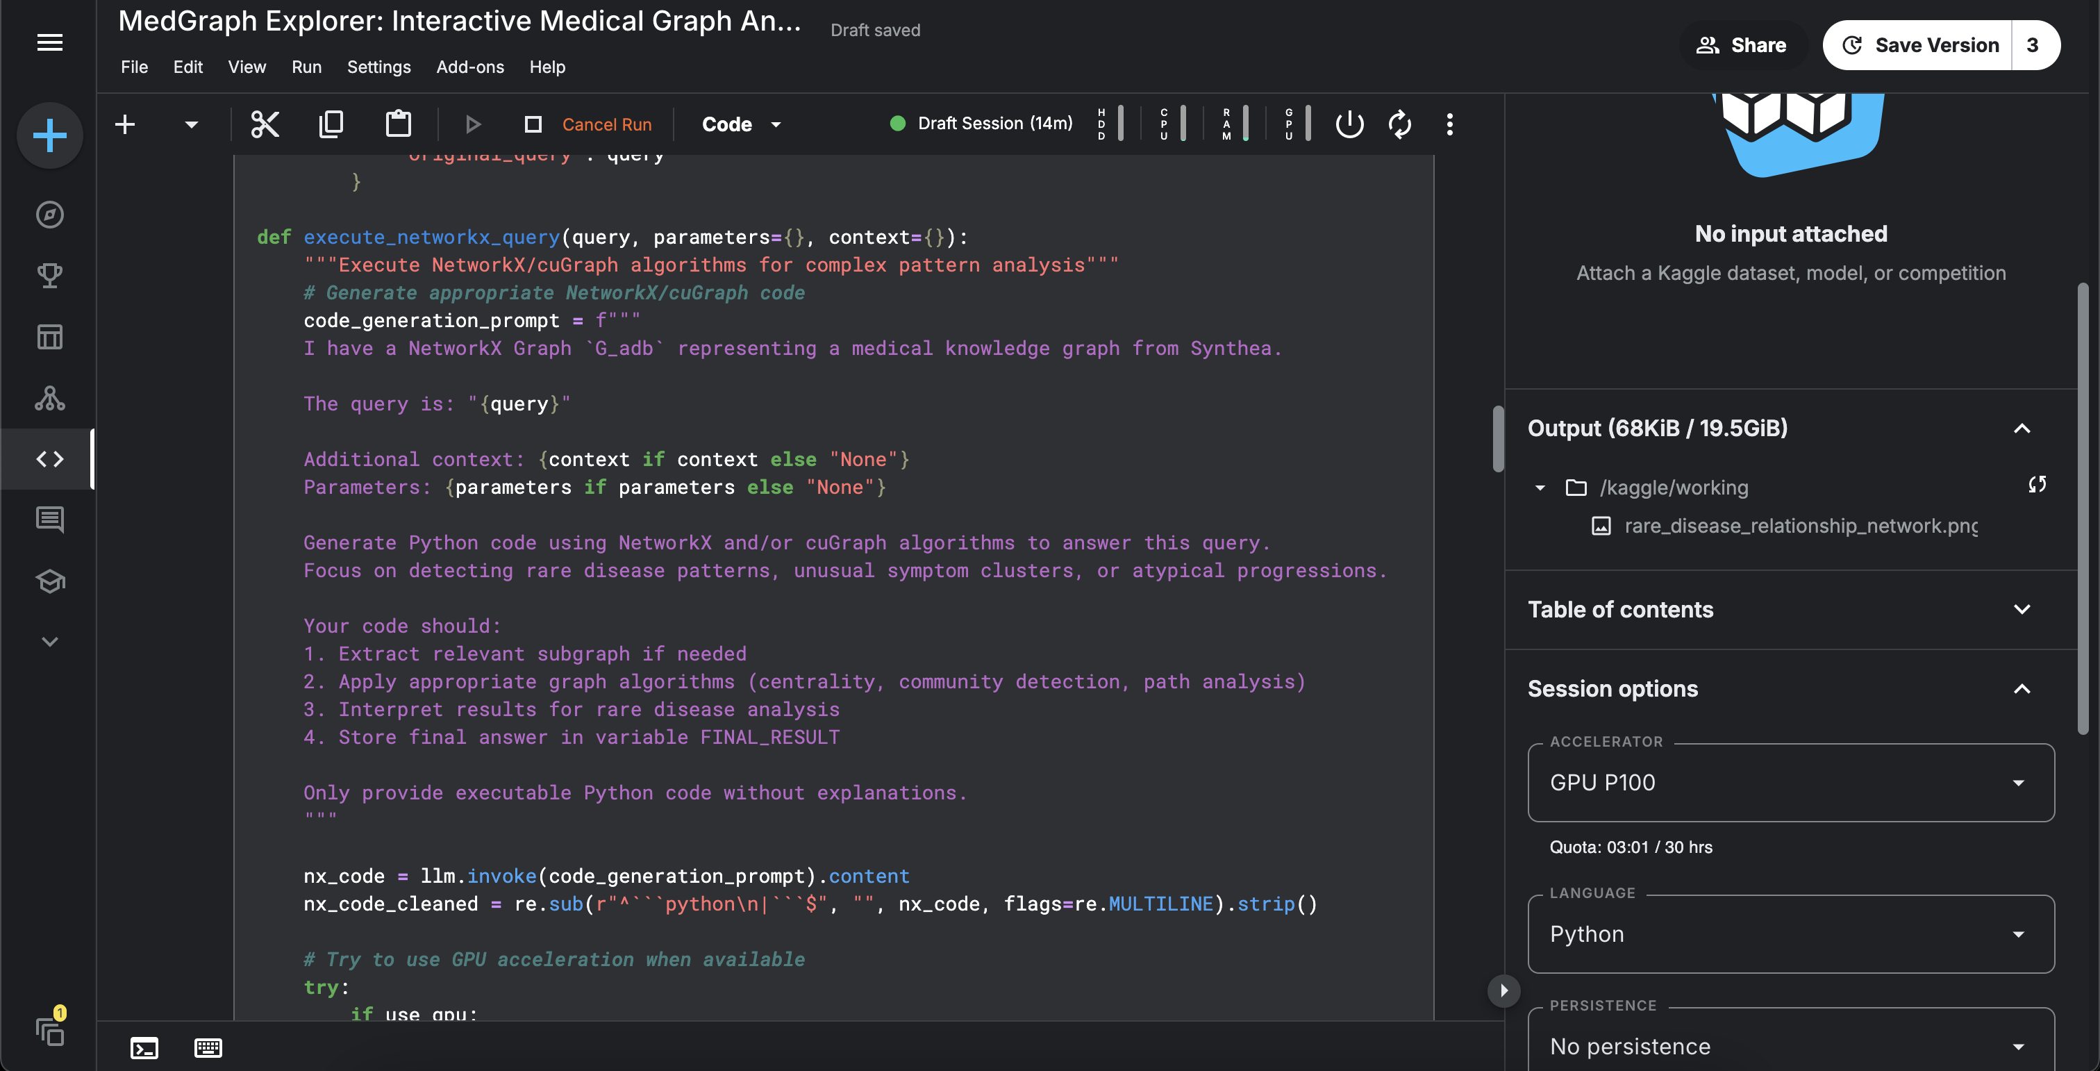Open the Code cell type dropdown
The height and width of the screenshot is (1071, 2100).
coord(739,124)
